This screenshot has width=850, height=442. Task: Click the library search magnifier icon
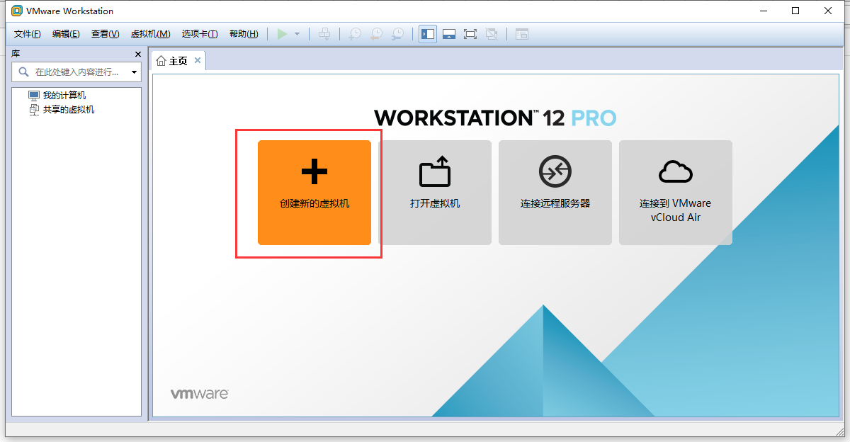point(23,72)
